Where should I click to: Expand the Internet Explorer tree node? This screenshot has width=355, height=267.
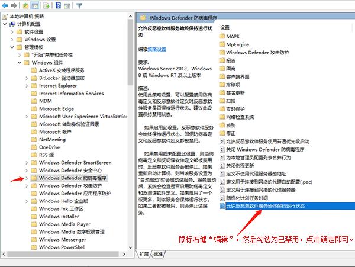click(x=27, y=86)
